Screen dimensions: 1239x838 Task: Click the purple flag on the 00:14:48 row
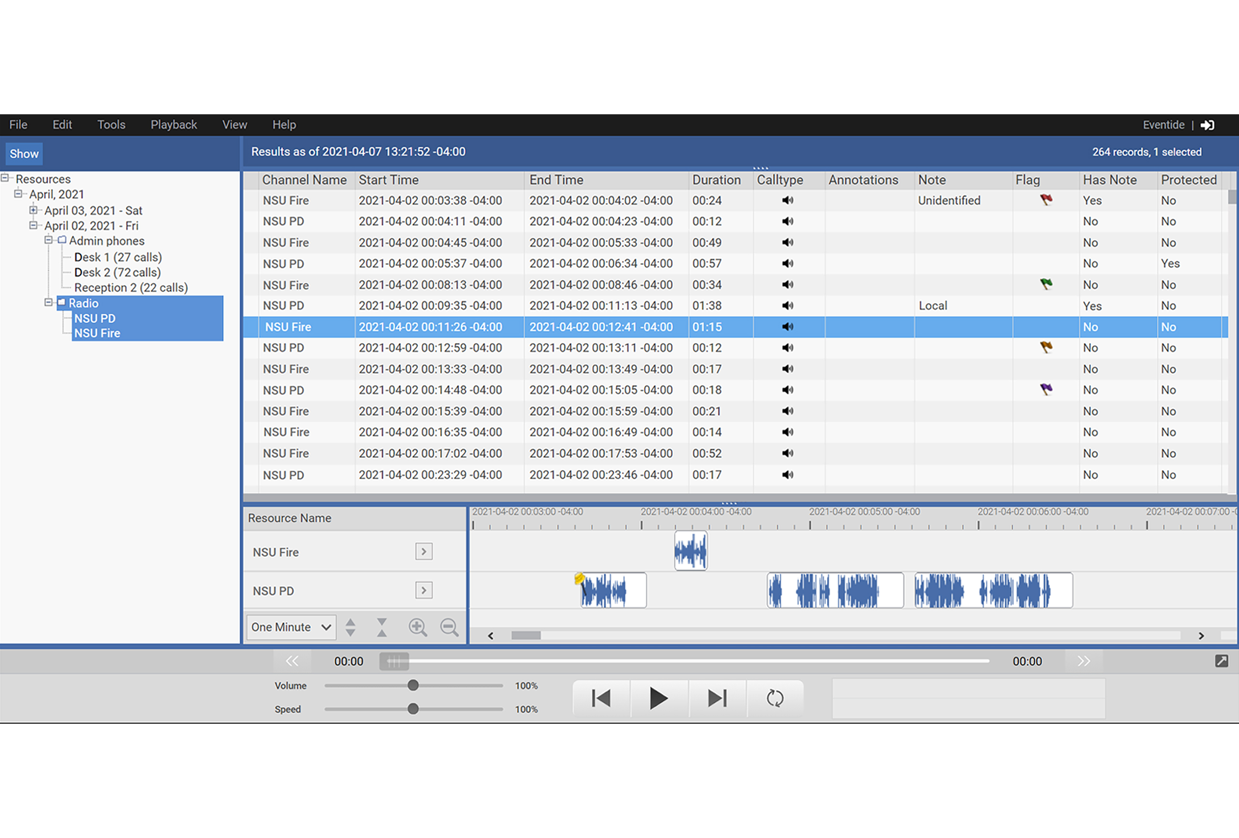coord(1046,389)
